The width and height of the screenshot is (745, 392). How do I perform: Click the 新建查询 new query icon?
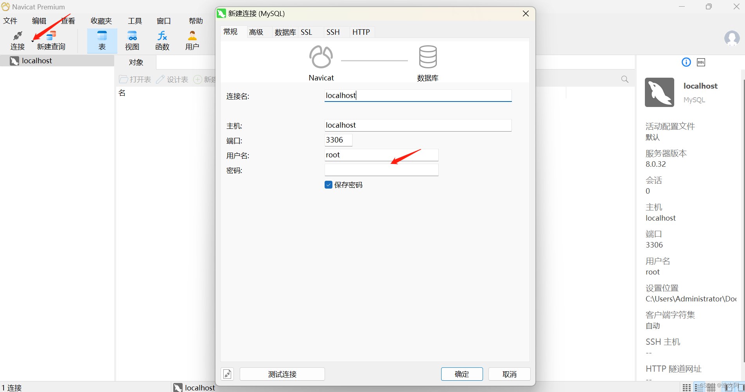51,40
